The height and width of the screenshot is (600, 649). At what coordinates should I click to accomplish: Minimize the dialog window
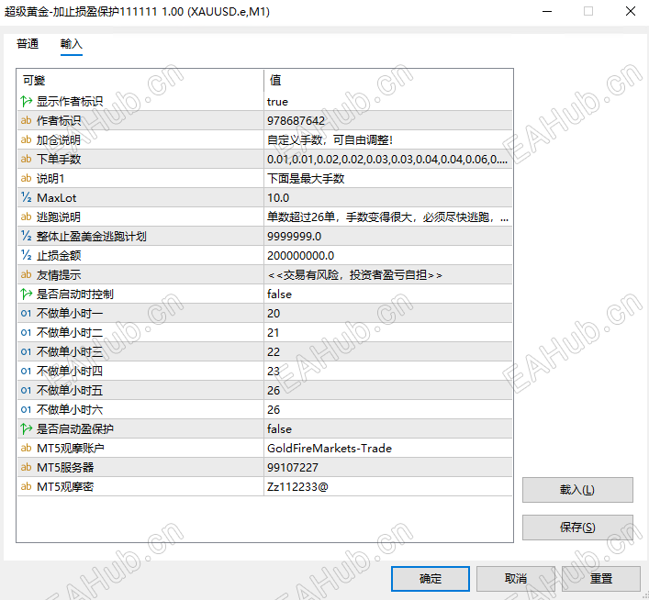coord(547,11)
